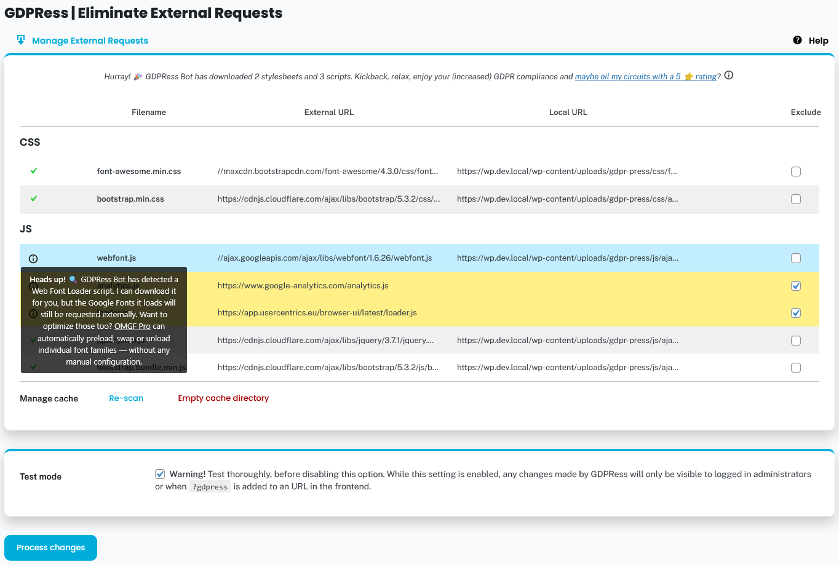Viewport: 839px width, 565px height.
Task: Click the Re-scan link
Action: click(126, 398)
